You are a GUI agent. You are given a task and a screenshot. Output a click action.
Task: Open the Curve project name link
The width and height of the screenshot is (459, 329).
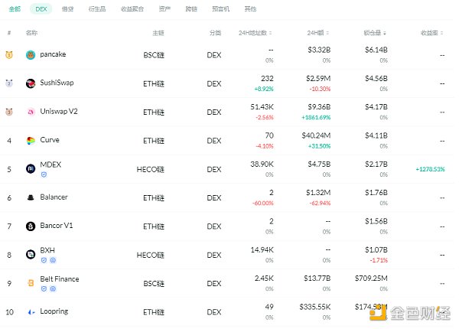click(x=50, y=139)
